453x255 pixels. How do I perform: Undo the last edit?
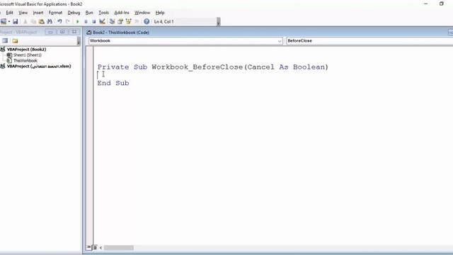pos(59,21)
